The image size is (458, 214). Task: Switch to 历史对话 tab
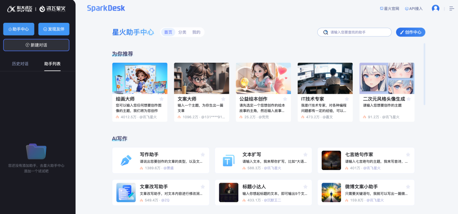20,64
